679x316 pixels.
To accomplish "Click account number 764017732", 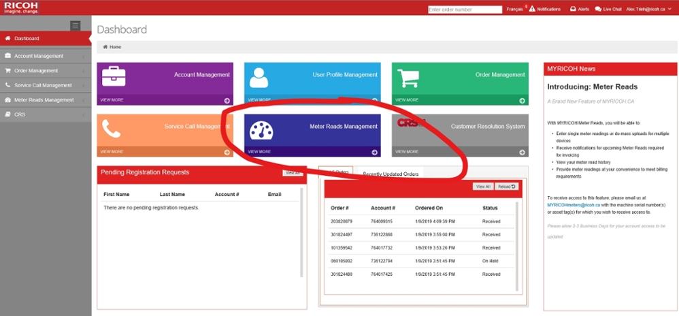I will point(382,248).
